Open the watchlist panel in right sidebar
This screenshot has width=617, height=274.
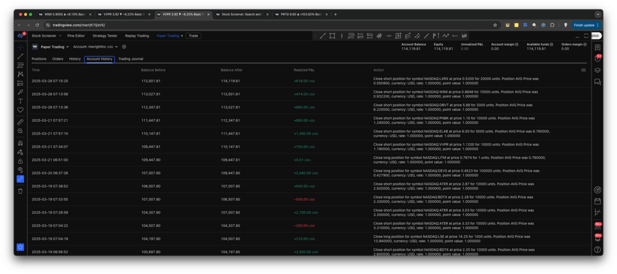597,48
